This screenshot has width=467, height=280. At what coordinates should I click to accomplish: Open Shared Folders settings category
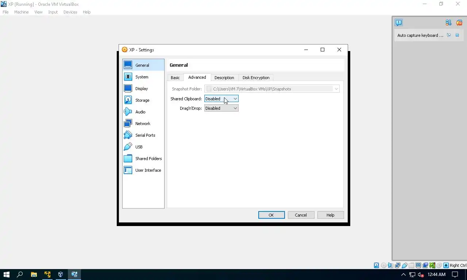coord(143,159)
